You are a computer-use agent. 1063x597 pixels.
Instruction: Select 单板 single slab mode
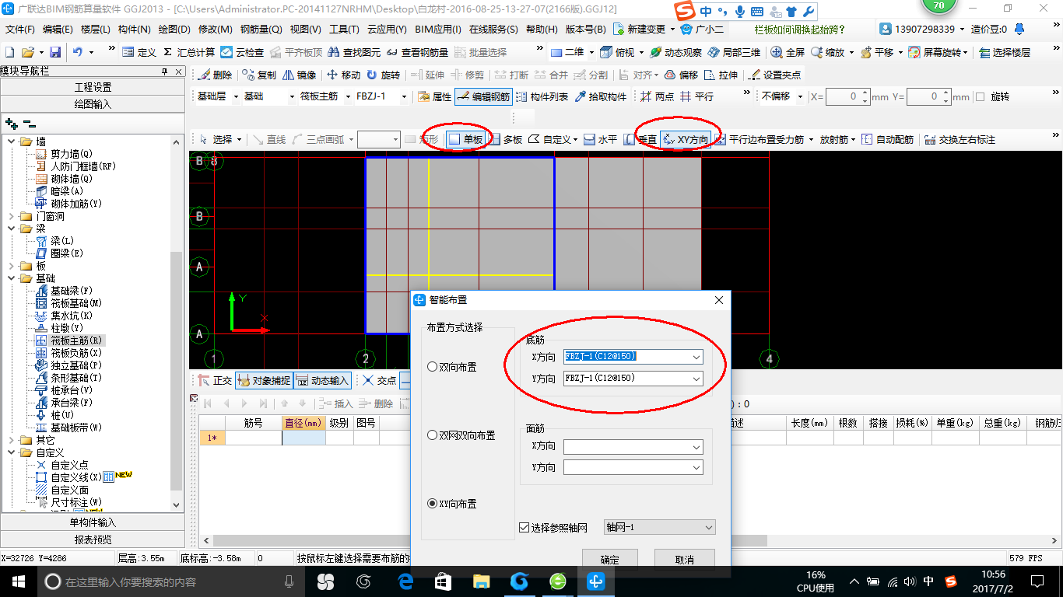(466, 139)
